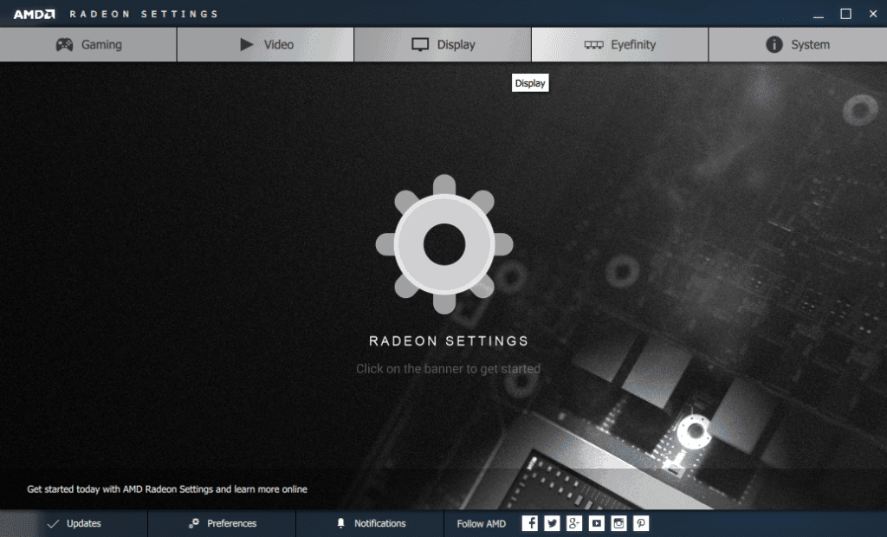The height and width of the screenshot is (537, 887).
Task: Open the Video tab
Action: 266,45
